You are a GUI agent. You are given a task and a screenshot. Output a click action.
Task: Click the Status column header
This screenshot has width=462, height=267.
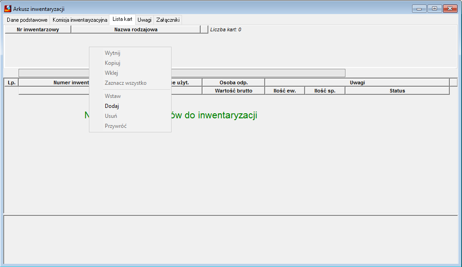pos(397,91)
